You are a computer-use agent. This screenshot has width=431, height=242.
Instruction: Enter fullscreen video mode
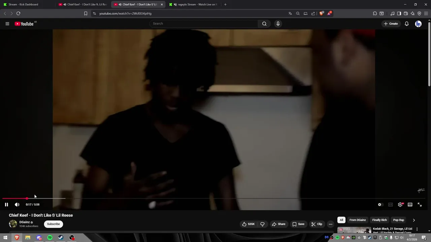click(x=420, y=204)
